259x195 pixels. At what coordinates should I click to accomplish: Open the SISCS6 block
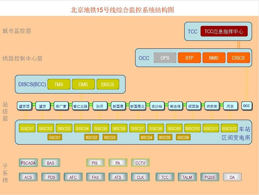coord(119,128)
